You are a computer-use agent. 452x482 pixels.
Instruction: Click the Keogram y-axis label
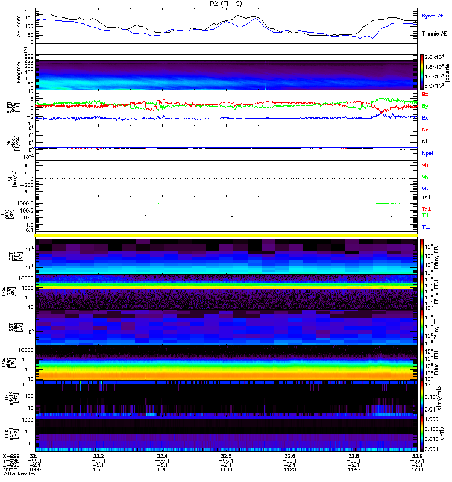click(19, 72)
